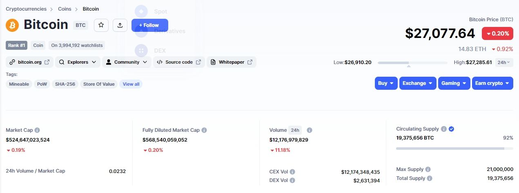Click the red 0.20% price change badge
Screen dimensions: 519x193
pos(497,33)
